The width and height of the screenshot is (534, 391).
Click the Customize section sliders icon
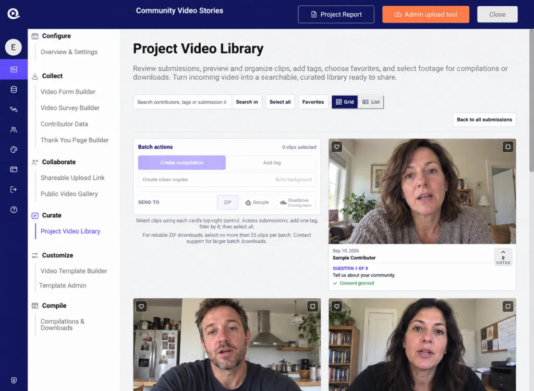coord(35,255)
